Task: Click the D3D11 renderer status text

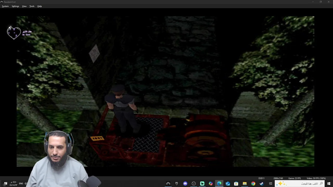Action: pyautogui.click(x=261, y=178)
